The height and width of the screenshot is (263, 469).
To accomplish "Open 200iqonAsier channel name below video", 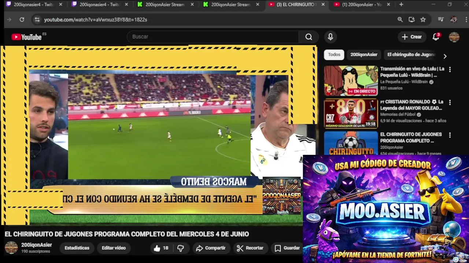I will click(x=37, y=245).
